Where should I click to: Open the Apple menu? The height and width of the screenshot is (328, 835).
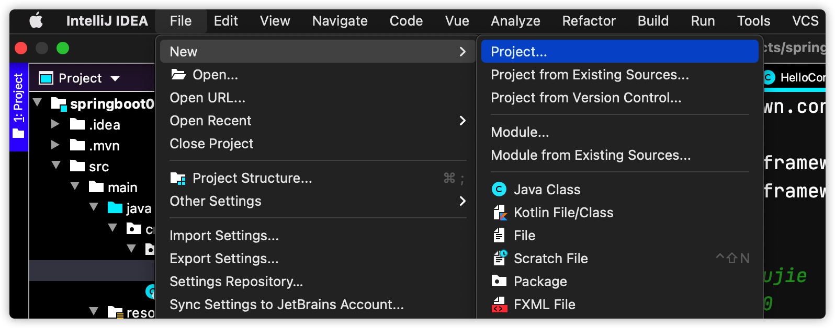36,21
